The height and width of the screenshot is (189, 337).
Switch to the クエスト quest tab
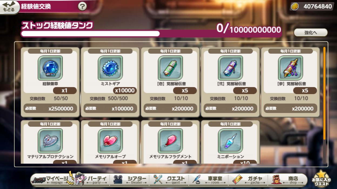(170, 180)
